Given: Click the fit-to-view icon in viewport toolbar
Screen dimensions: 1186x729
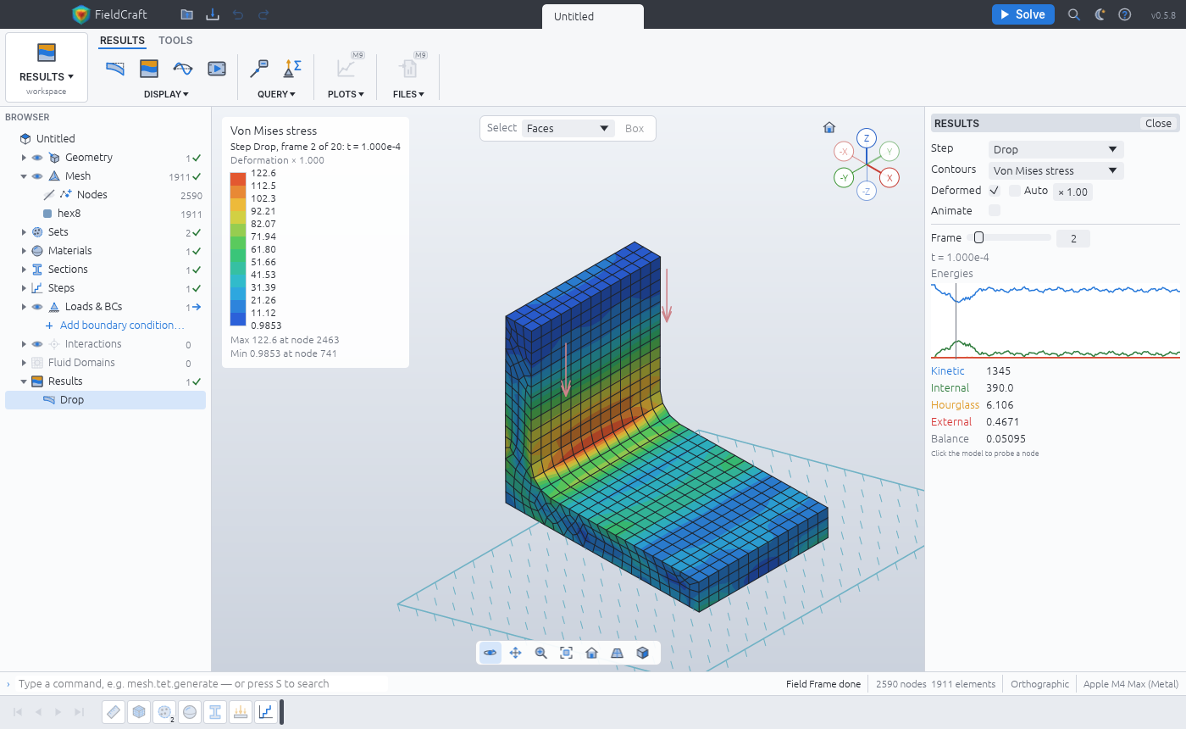Looking at the screenshot, I should point(567,653).
